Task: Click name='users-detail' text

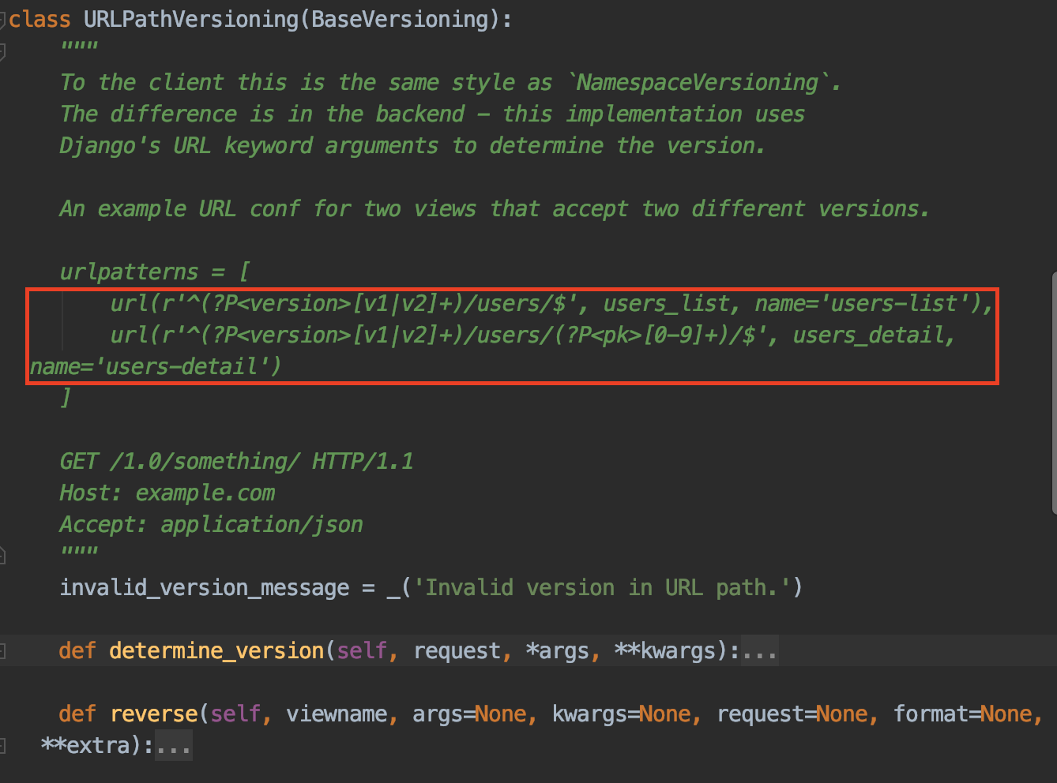Action: pos(149,367)
